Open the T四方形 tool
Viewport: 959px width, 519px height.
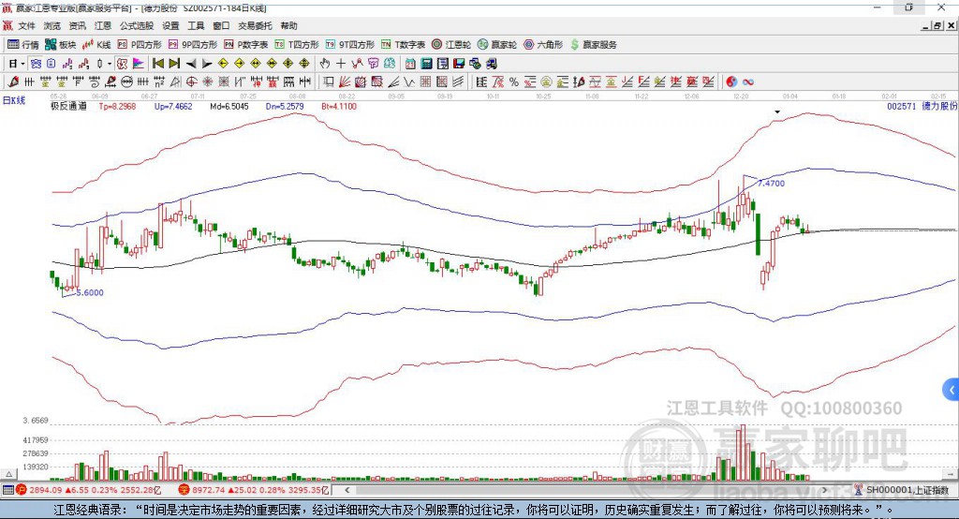point(297,45)
